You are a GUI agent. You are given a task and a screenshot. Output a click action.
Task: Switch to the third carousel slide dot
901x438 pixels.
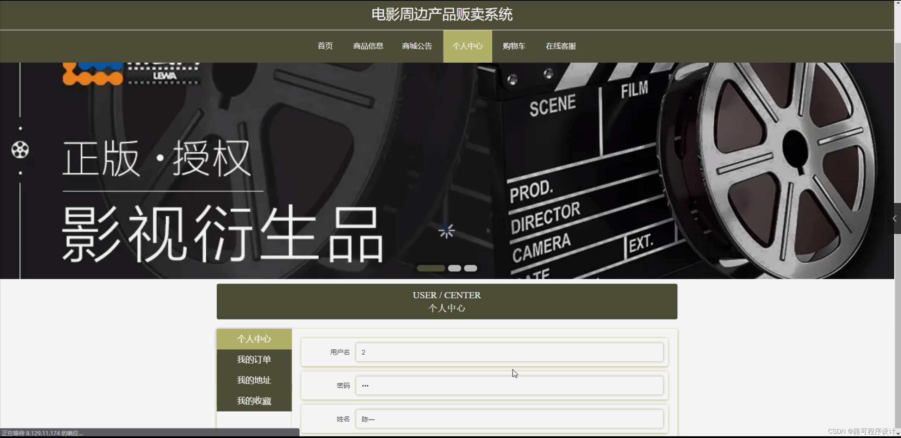point(470,268)
